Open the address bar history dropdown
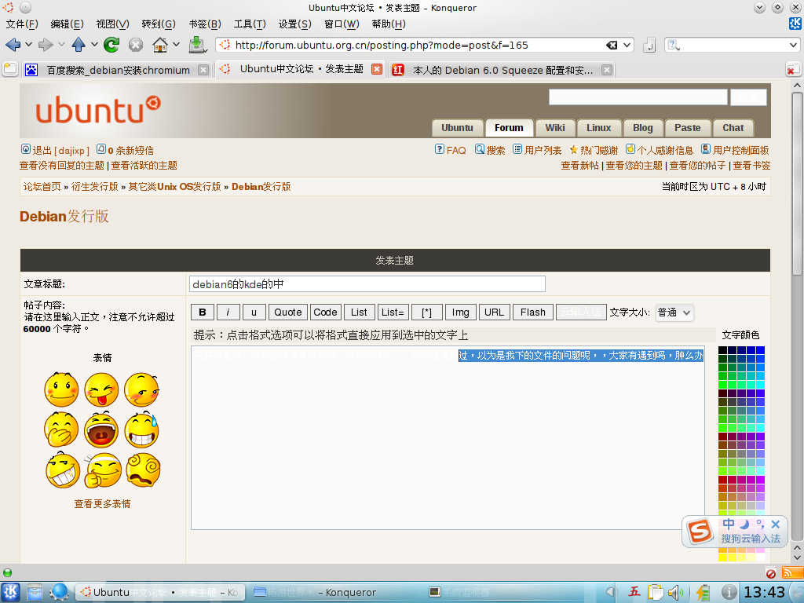The height and width of the screenshot is (603, 804). coord(627,45)
